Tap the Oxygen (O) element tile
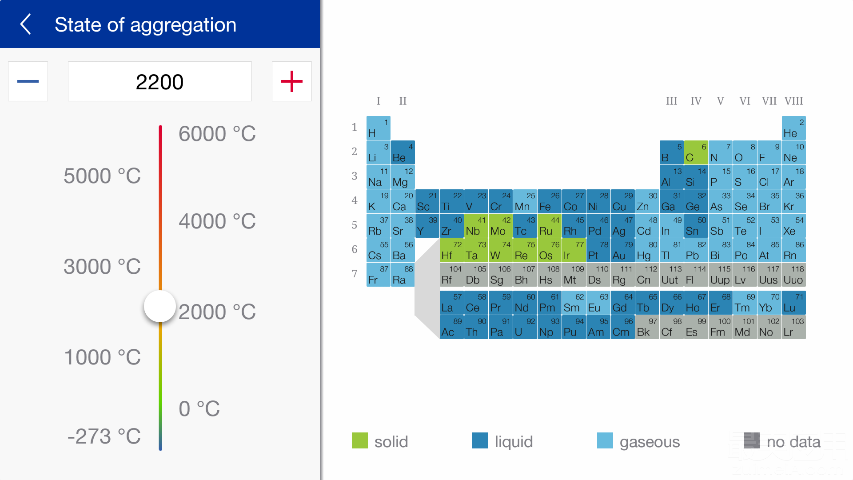 (x=745, y=152)
